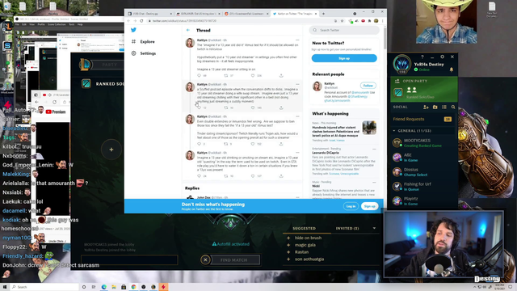Reply to the drinking or smoking tweet
This screenshot has width=517, height=291.
[200, 176]
